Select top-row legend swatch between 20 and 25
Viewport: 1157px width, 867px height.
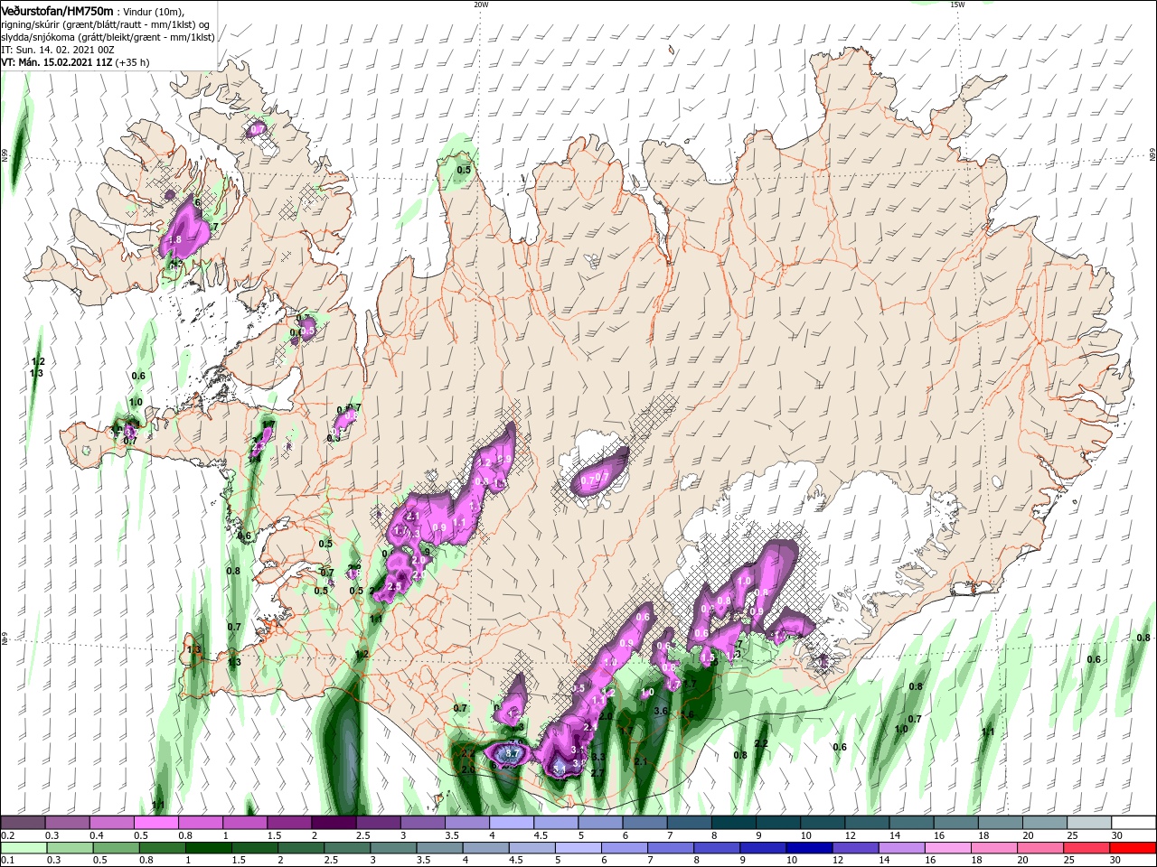point(1046,823)
